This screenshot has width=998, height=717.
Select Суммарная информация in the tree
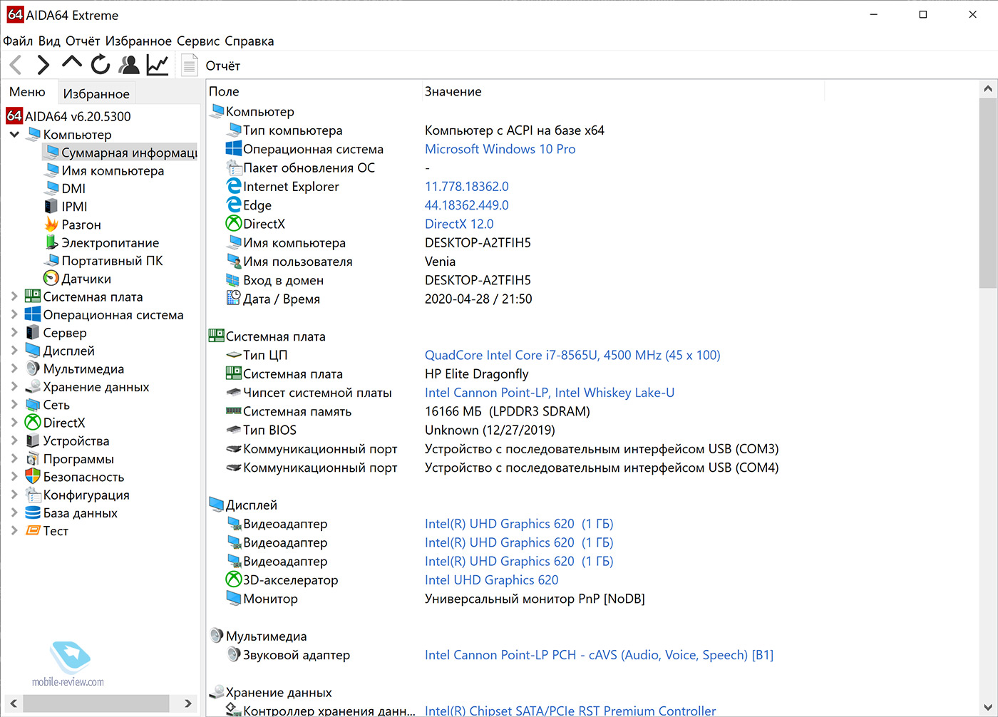(x=120, y=153)
